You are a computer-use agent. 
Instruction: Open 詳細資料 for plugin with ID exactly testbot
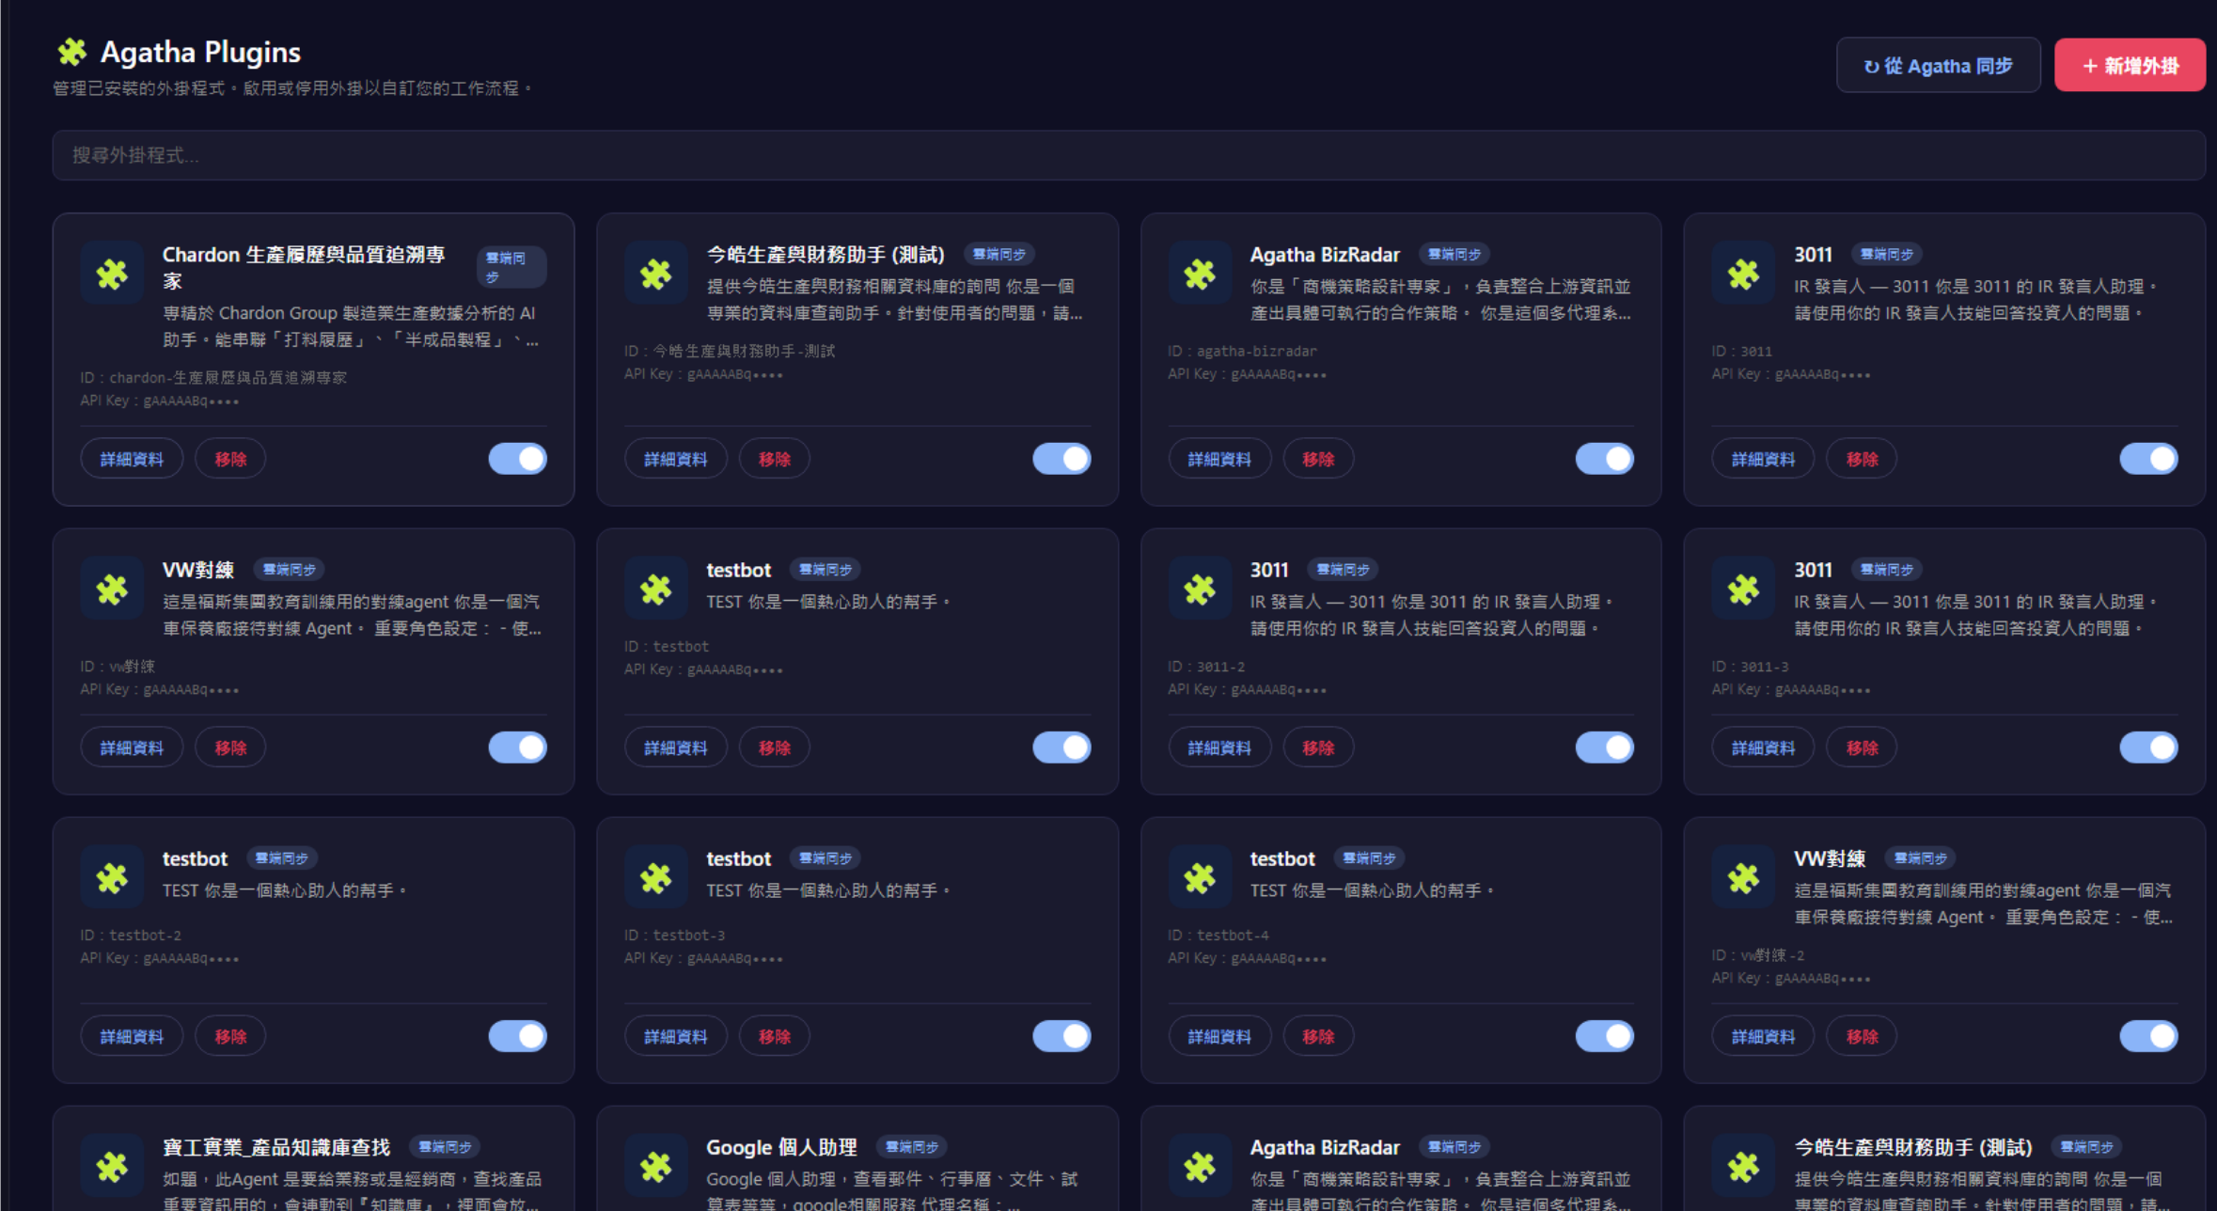point(676,747)
